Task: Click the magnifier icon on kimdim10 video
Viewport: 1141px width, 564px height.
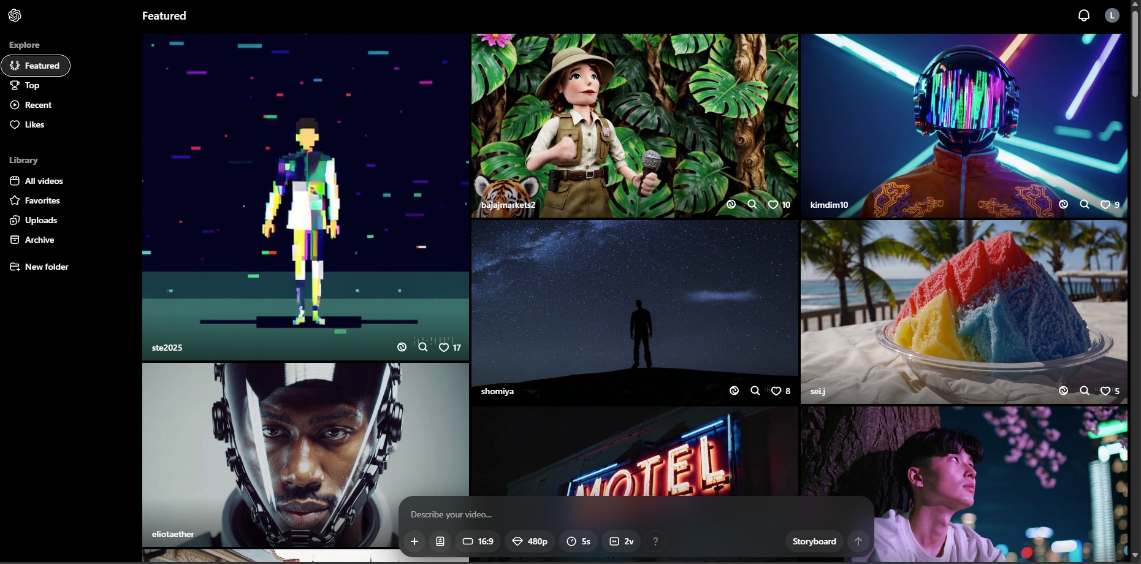Action: (1084, 205)
